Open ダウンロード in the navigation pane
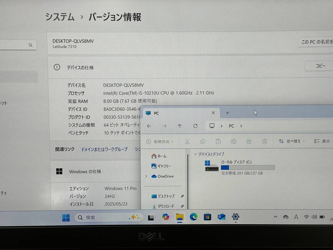 (x=163, y=206)
